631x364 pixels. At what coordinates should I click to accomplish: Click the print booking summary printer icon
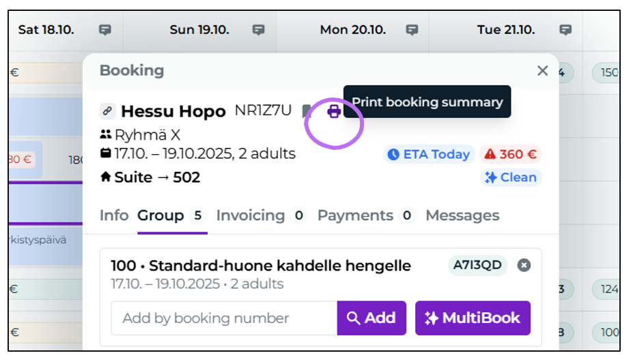334,111
